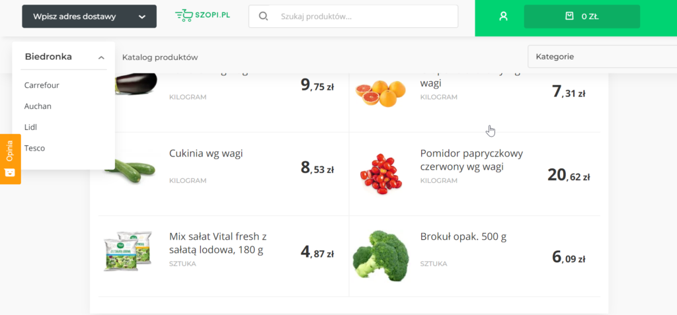View the Mix sałat Vital fresh product

tap(218, 243)
